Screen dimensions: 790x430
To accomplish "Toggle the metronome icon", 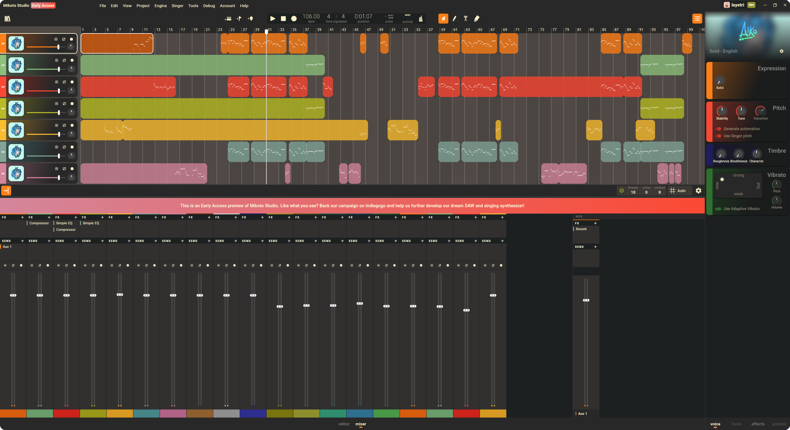I will 421,19.
